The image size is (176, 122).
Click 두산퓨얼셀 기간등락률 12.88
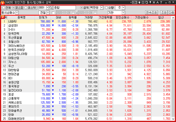(x=109, y=38)
